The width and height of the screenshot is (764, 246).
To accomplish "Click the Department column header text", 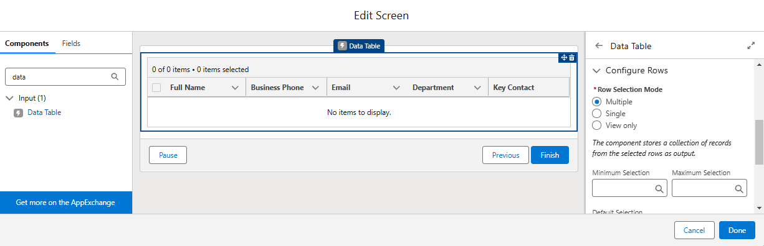I will click(433, 88).
